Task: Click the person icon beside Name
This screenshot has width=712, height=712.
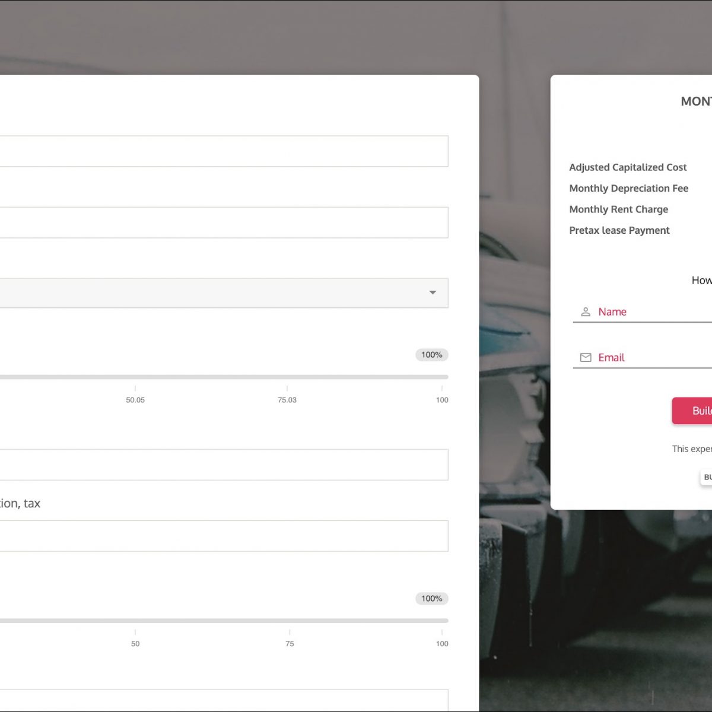Action: (x=585, y=312)
